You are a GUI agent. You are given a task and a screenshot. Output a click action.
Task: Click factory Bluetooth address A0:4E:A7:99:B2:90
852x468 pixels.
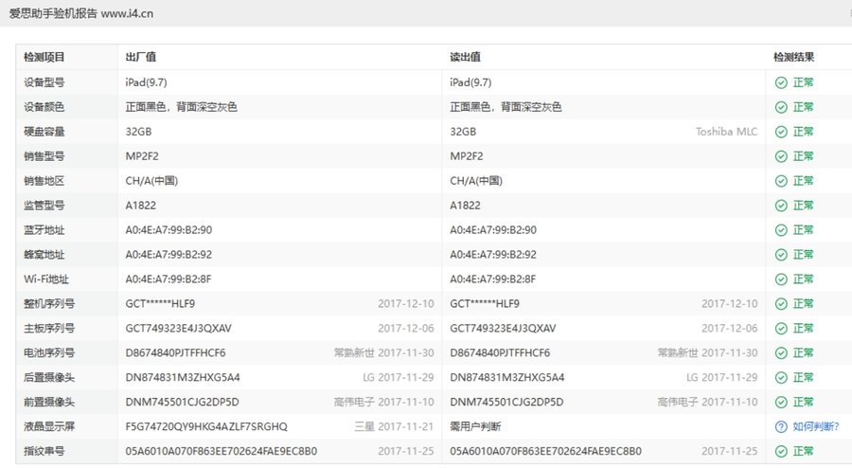(x=169, y=230)
